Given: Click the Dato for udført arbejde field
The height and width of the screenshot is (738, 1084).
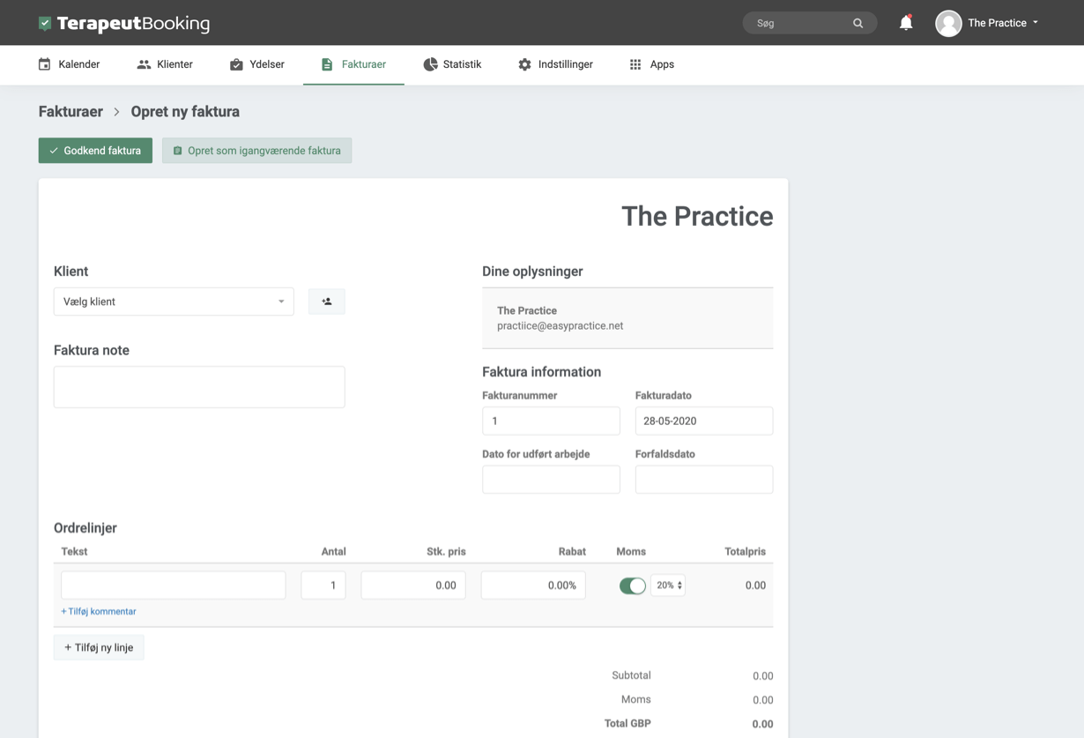Looking at the screenshot, I should pyautogui.click(x=551, y=480).
